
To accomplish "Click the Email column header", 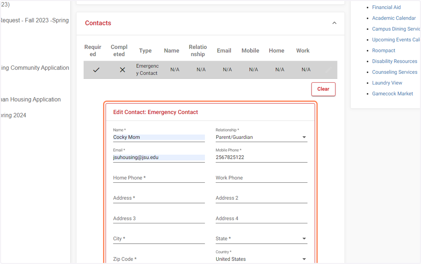I will [x=224, y=51].
